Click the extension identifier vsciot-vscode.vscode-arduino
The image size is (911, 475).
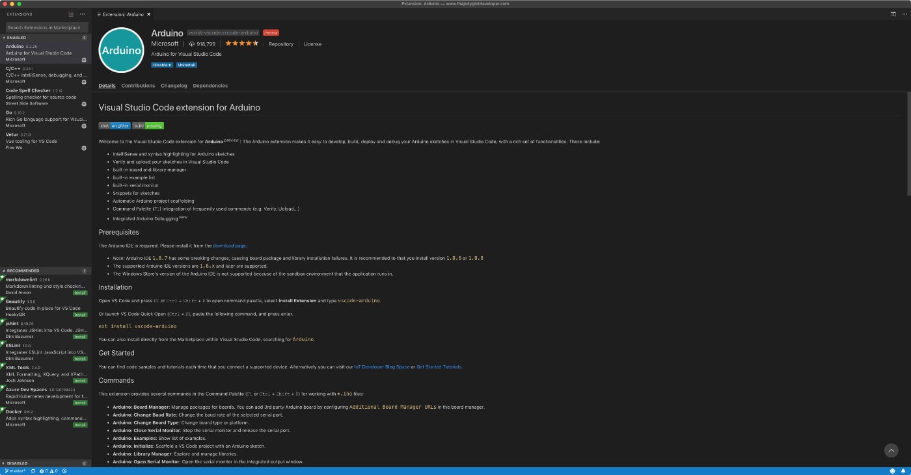[223, 32]
